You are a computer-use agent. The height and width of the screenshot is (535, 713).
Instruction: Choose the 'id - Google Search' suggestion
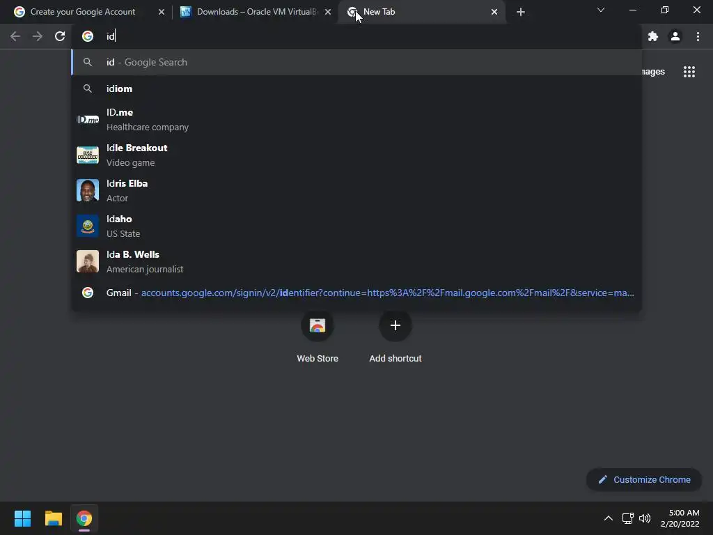356,62
